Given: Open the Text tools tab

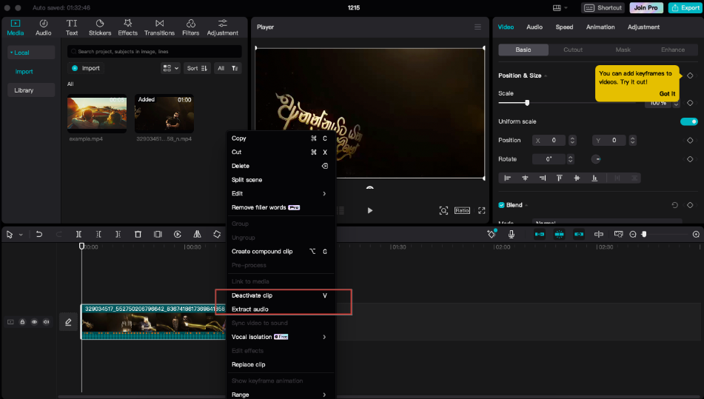Looking at the screenshot, I should point(72,27).
